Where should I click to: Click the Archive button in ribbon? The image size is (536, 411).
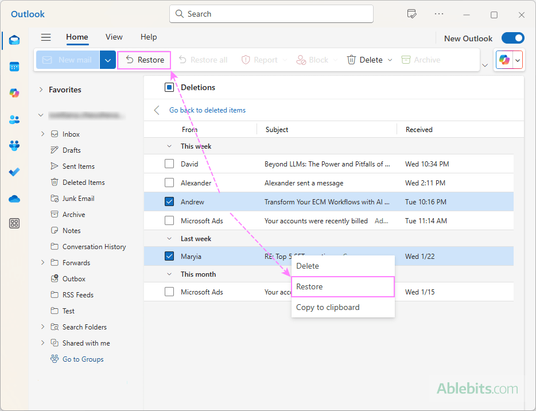click(x=421, y=60)
